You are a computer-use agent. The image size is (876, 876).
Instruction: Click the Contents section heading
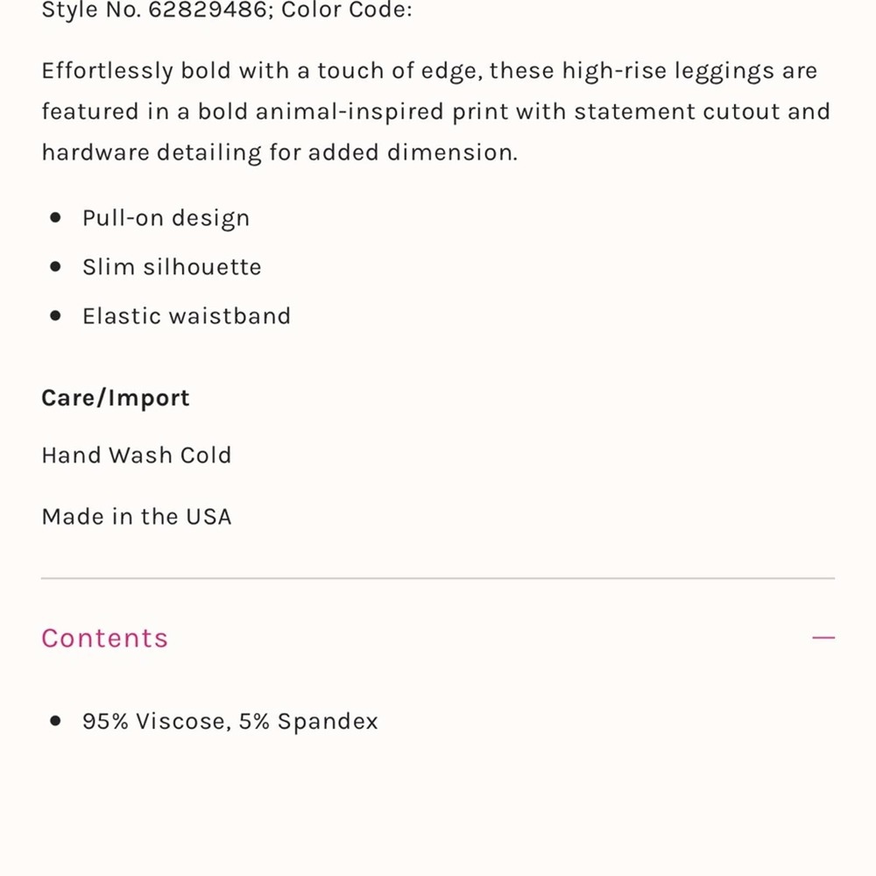(x=105, y=638)
